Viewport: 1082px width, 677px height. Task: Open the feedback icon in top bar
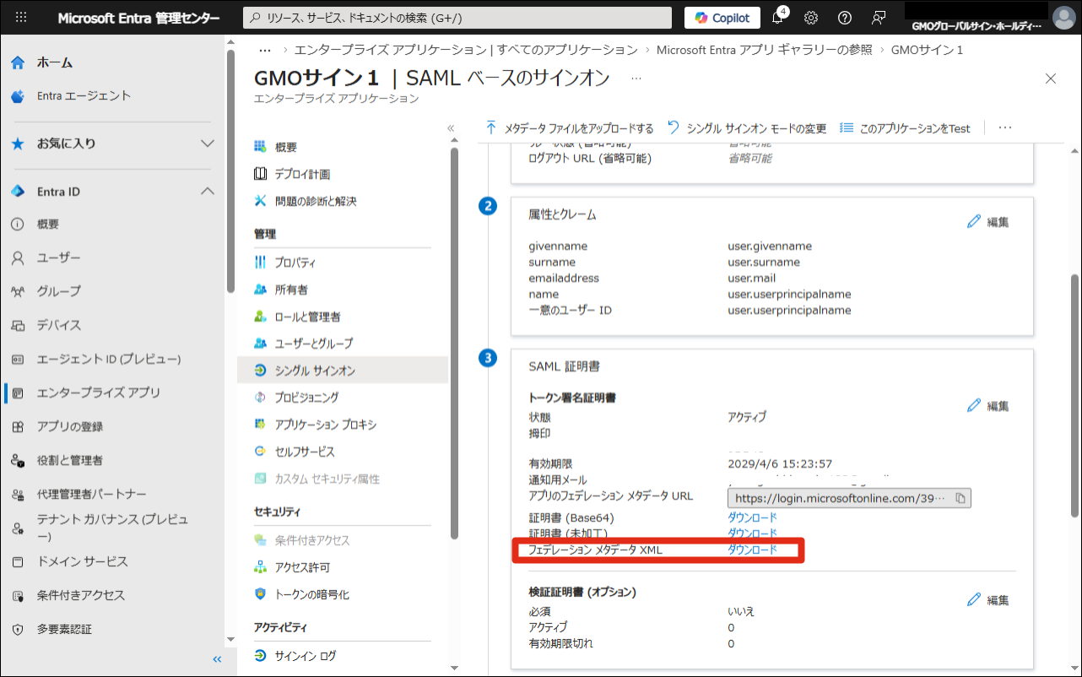pos(879,18)
